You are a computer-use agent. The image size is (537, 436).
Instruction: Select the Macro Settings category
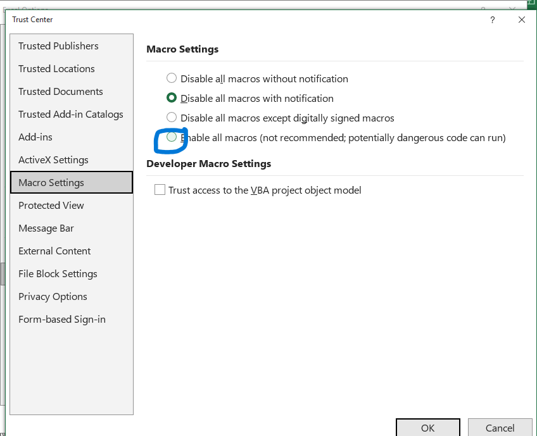coord(71,182)
